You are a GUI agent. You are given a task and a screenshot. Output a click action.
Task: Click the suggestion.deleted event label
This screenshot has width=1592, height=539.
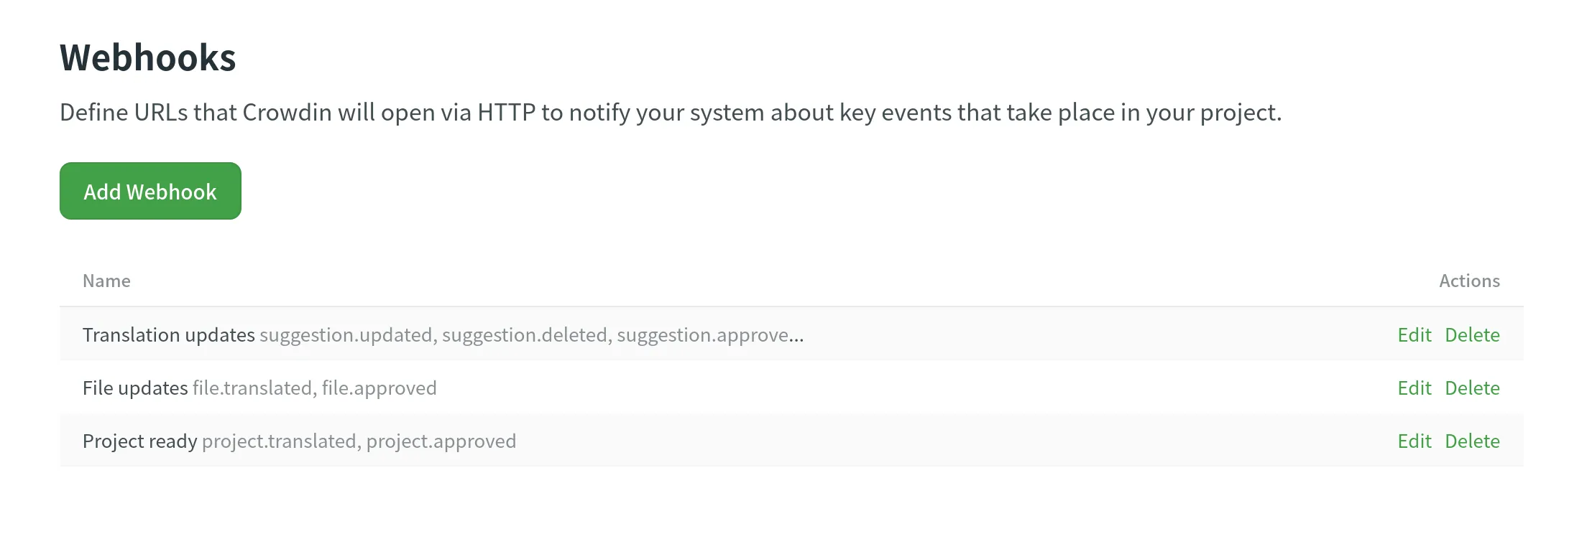click(525, 334)
